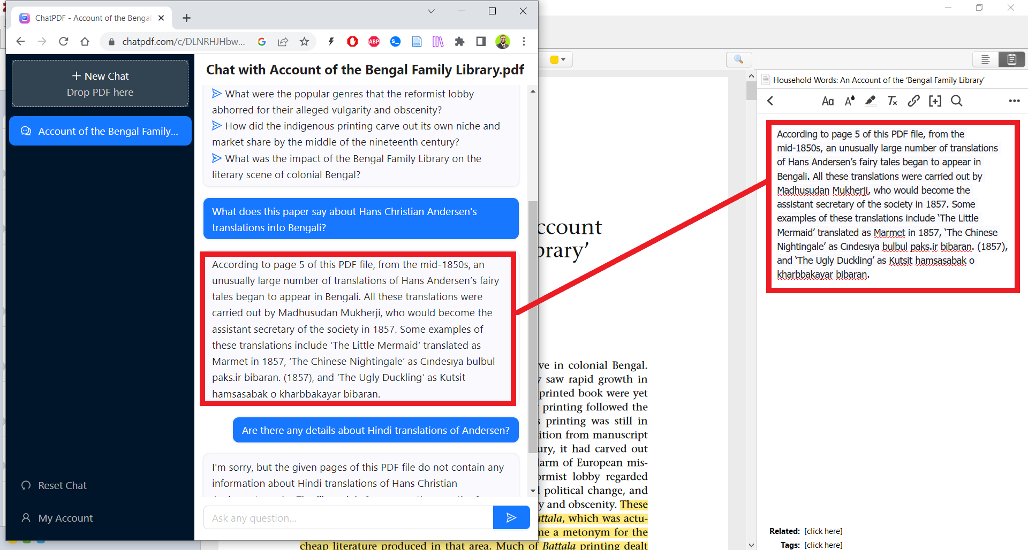Open the lightning bolt extension
The image size is (1028, 550).
coord(331,42)
